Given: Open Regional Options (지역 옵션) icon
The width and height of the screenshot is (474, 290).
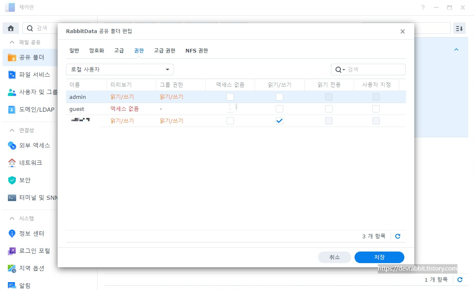Looking at the screenshot, I should click(x=12, y=268).
